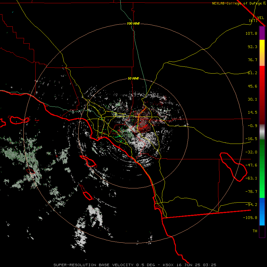Select the 107.8 velocity scale value
This screenshot has width=267, height=267.
[x=251, y=33]
